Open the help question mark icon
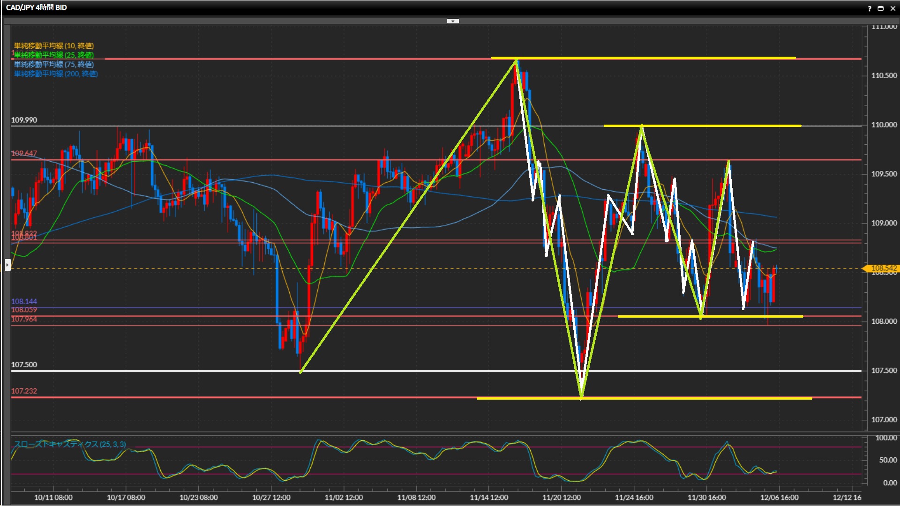The height and width of the screenshot is (506, 900). coord(870,8)
